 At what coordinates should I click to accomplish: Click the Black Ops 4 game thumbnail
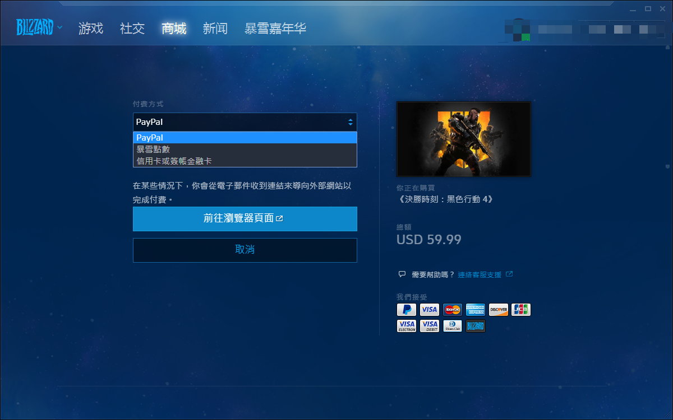pos(463,139)
